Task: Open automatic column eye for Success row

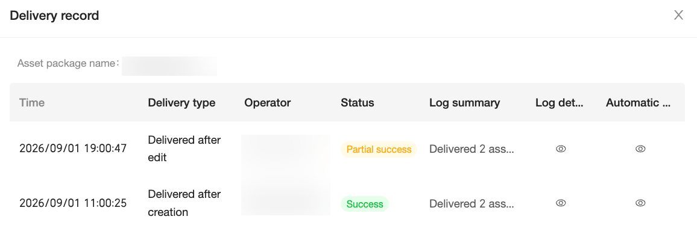Action: point(640,203)
